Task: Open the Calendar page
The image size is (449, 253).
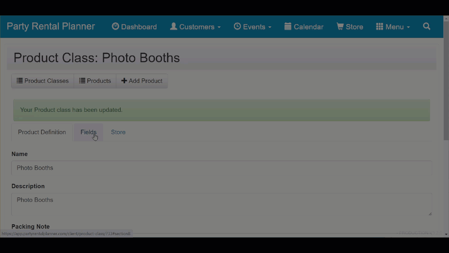Action: 304,27
